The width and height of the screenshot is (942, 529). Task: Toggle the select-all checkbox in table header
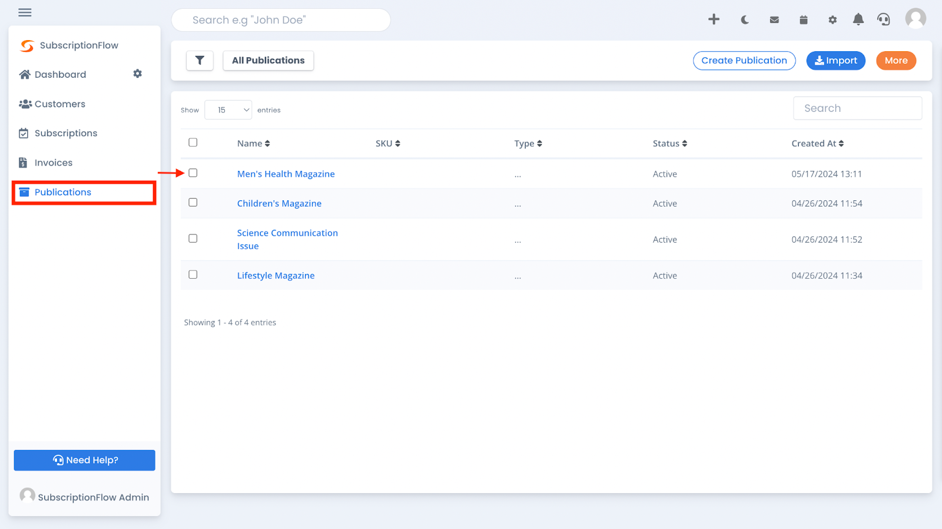[x=193, y=143]
